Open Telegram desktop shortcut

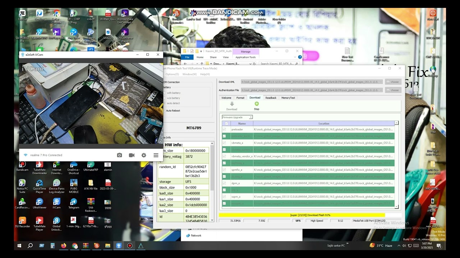coord(74,204)
